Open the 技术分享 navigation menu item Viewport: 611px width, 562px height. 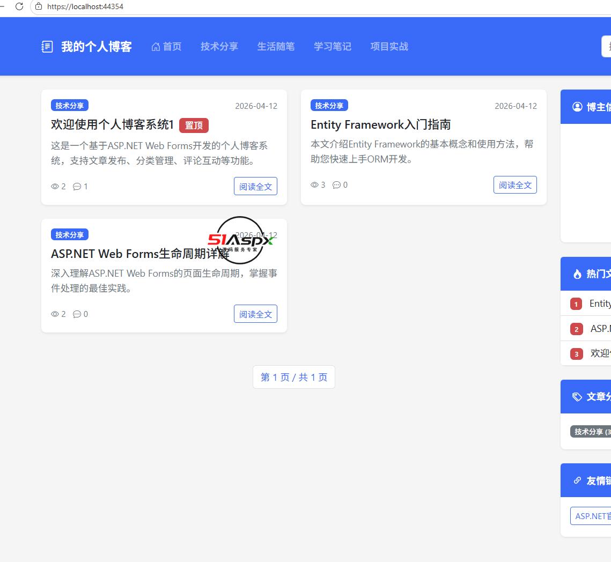(x=219, y=47)
